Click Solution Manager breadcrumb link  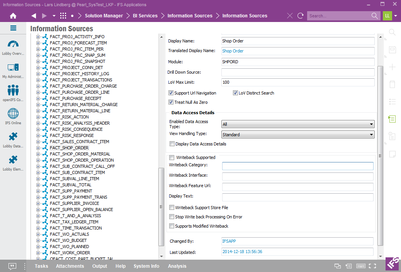pyautogui.click(x=104, y=16)
